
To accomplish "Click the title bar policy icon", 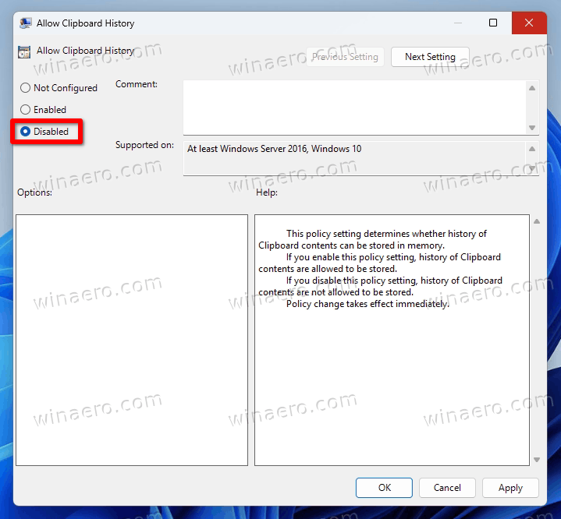I will (x=25, y=23).
